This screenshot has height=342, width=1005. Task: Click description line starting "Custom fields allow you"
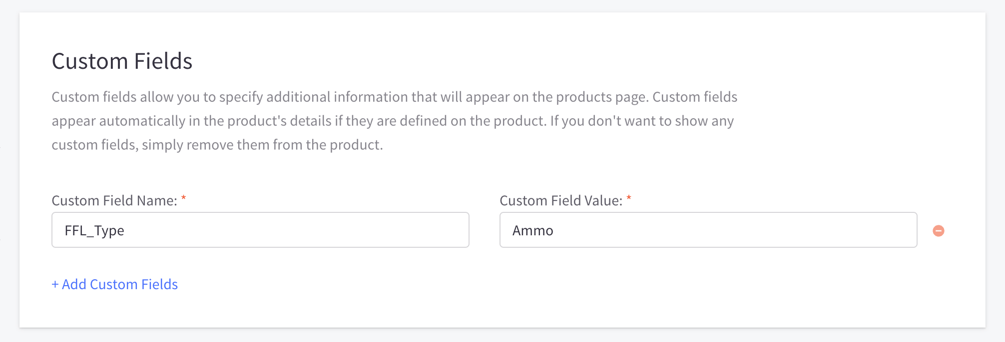[394, 97]
